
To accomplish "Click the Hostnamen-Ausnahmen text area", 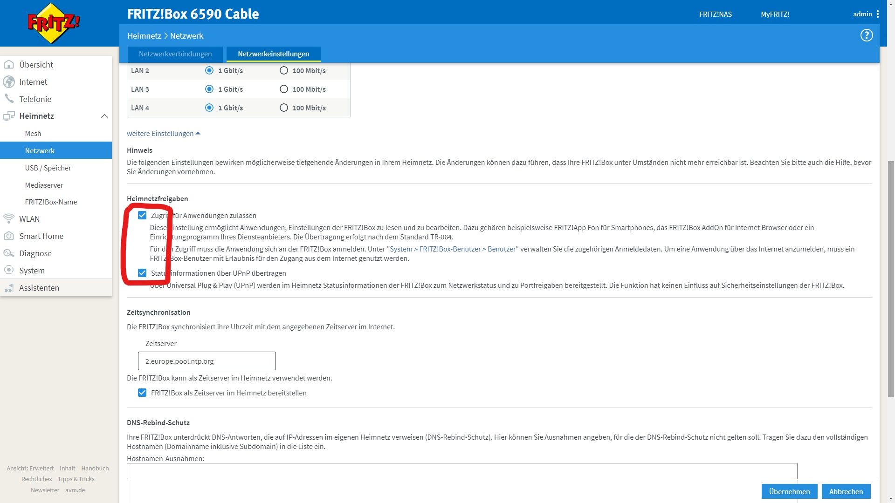I will click(x=462, y=470).
